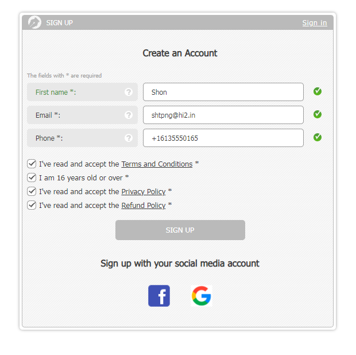Open the Email help question icon
The height and width of the screenshot is (355, 356).
coord(129,115)
